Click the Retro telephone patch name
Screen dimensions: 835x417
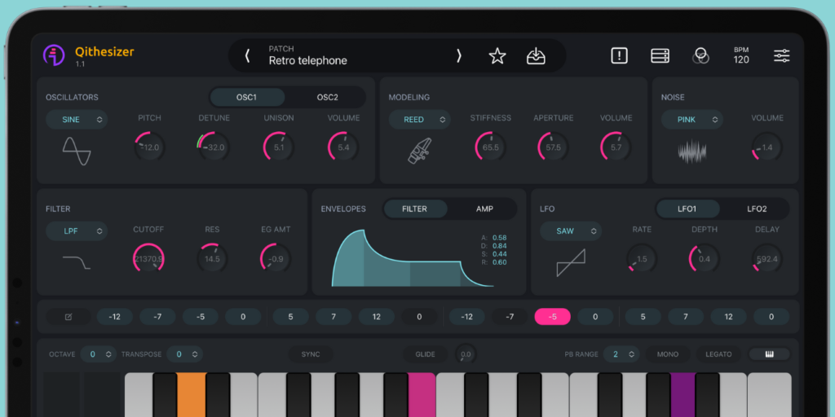click(307, 60)
